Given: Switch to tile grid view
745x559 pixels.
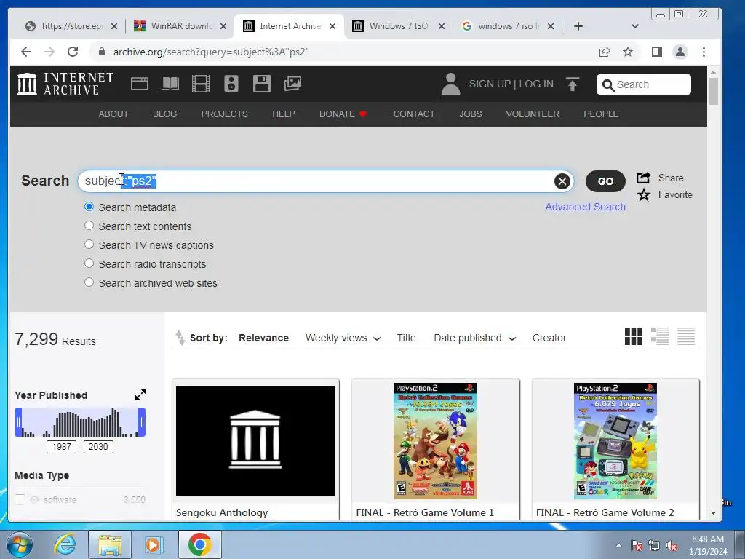Looking at the screenshot, I should click(634, 336).
